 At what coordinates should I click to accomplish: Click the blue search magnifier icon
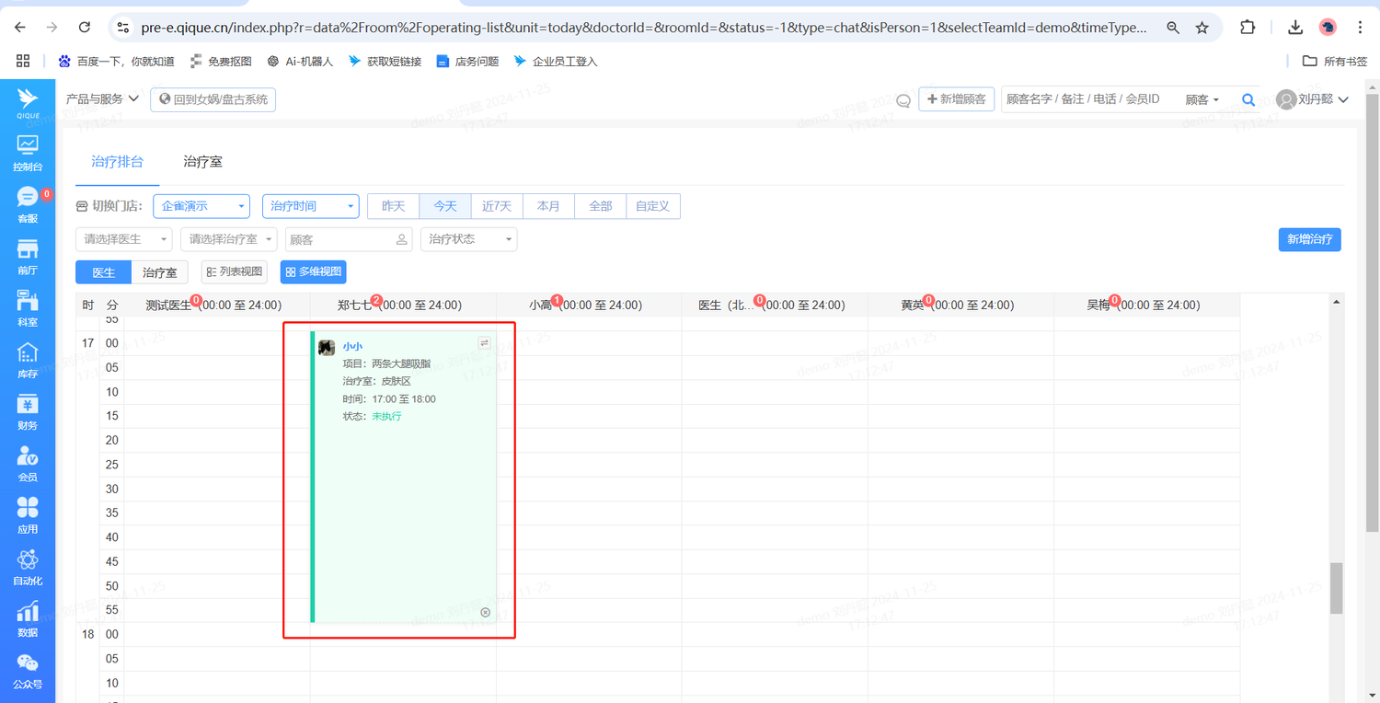tap(1248, 99)
